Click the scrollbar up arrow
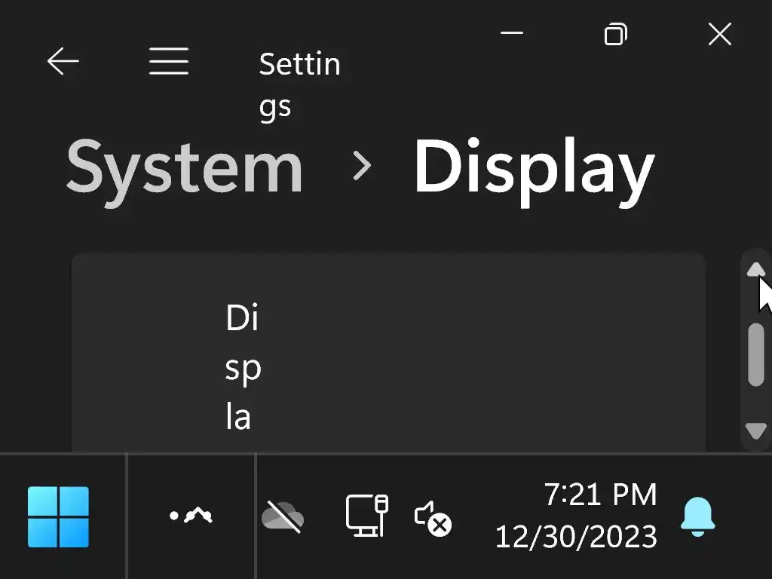This screenshot has height=579, width=772. point(755,269)
